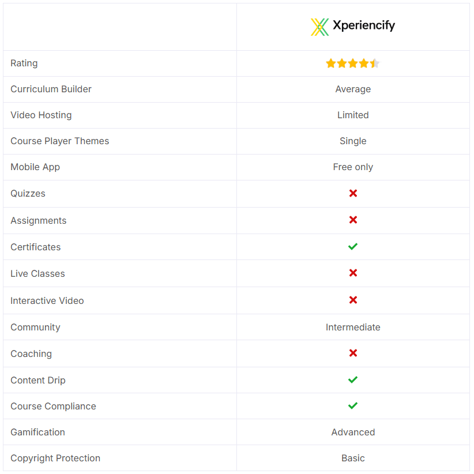Select the Curriculum Builder row label

[x=51, y=89]
